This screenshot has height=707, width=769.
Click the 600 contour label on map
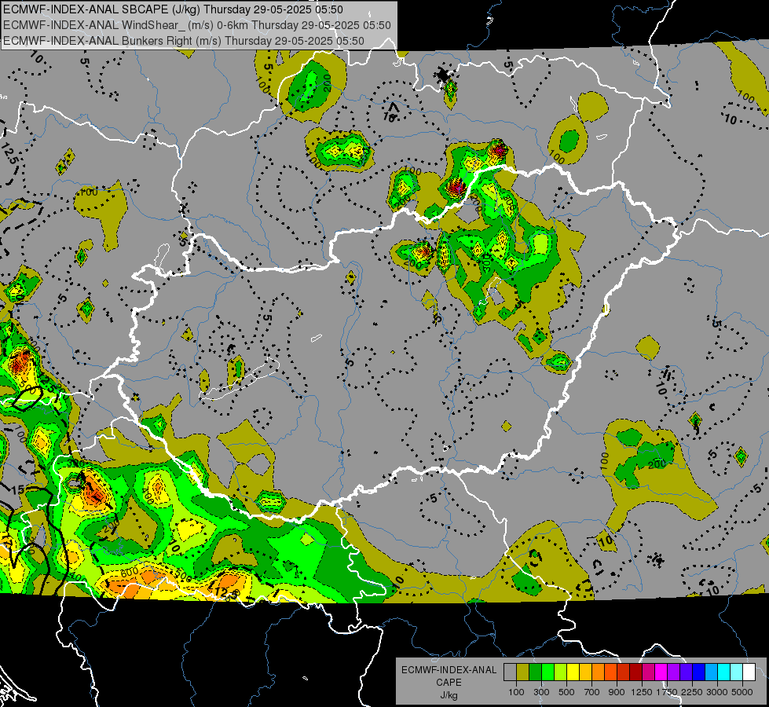click(x=129, y=573)
